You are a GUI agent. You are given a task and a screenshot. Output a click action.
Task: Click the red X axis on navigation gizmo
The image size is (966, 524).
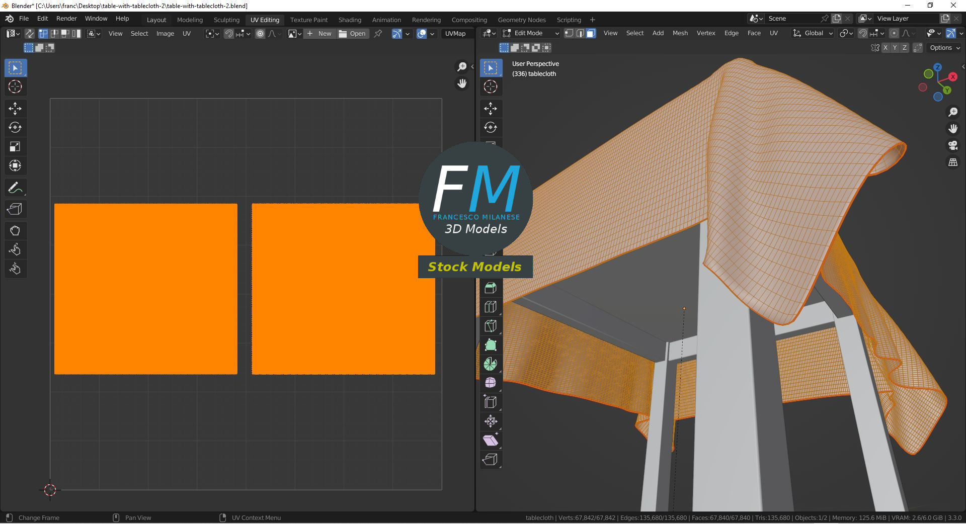coord(952,77)
